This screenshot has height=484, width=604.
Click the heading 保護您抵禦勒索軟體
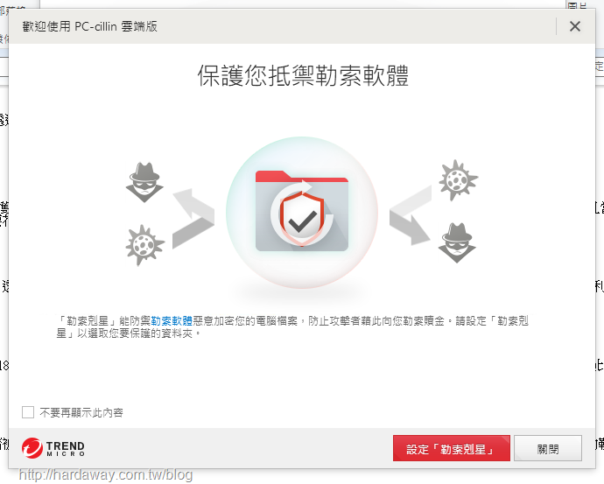coord(303,75)
